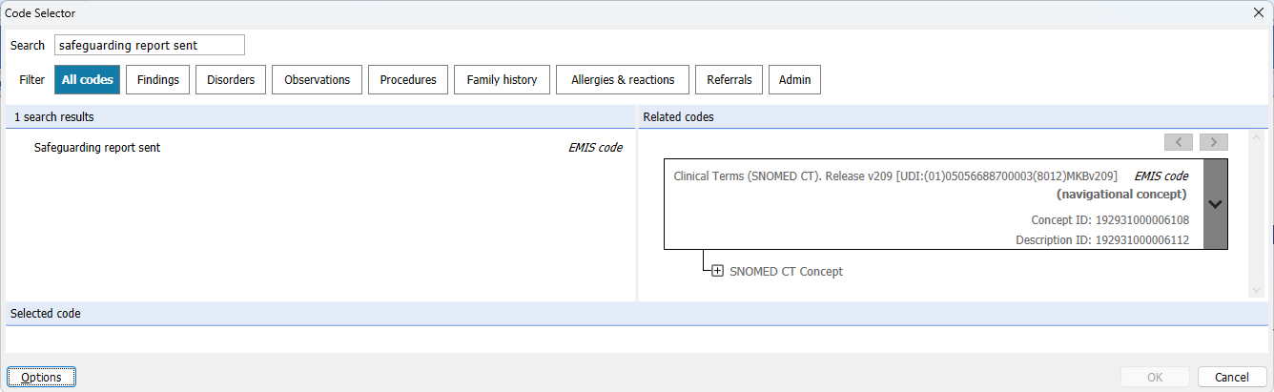
Task: Show only Observations codes
Action: [318, 80]
